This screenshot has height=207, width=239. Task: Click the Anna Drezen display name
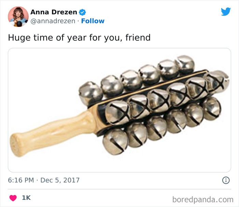[54, 12]
